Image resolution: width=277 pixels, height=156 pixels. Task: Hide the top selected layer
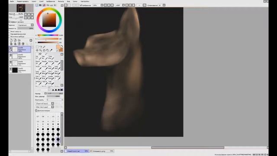pos(10,48)
